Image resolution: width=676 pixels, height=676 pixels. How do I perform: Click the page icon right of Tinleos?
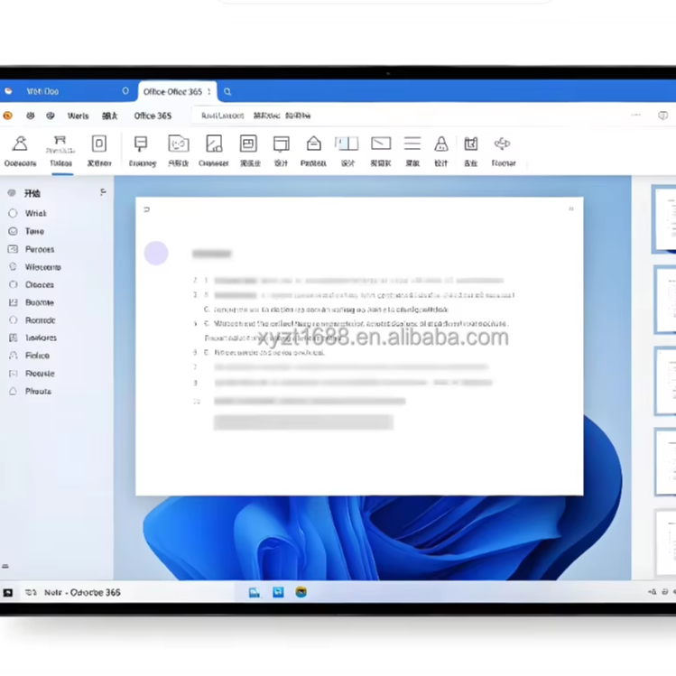(x=99, y=144)
